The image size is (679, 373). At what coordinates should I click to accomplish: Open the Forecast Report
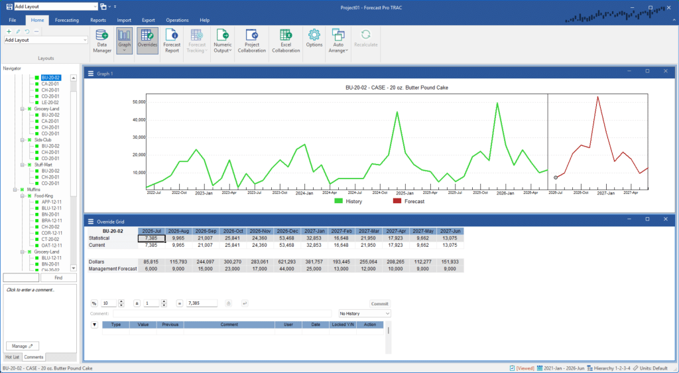pos(172,39)
